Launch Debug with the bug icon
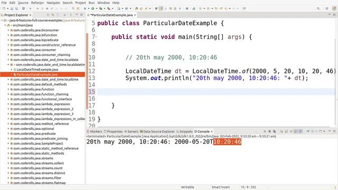 [x=85, y=8]
